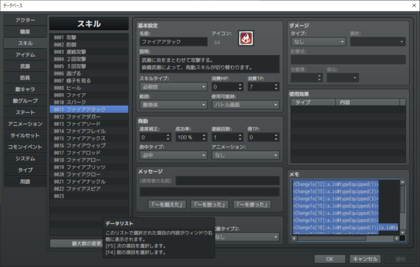Click the OK button
The width and height of the screenshot is (420, 267).
[329, 259]
